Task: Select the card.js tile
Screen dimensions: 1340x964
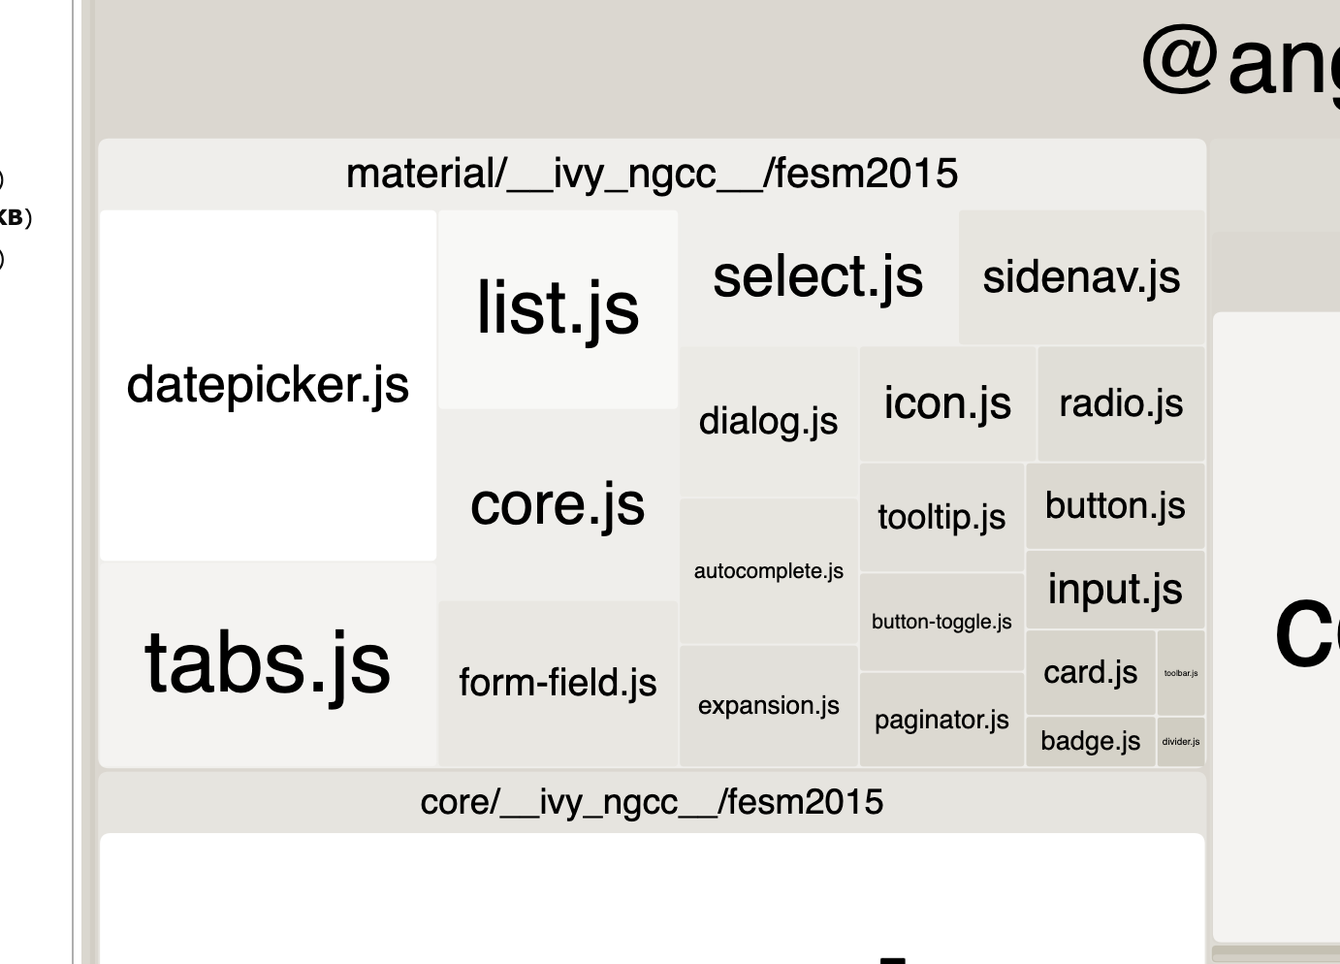Action: 1090,672
